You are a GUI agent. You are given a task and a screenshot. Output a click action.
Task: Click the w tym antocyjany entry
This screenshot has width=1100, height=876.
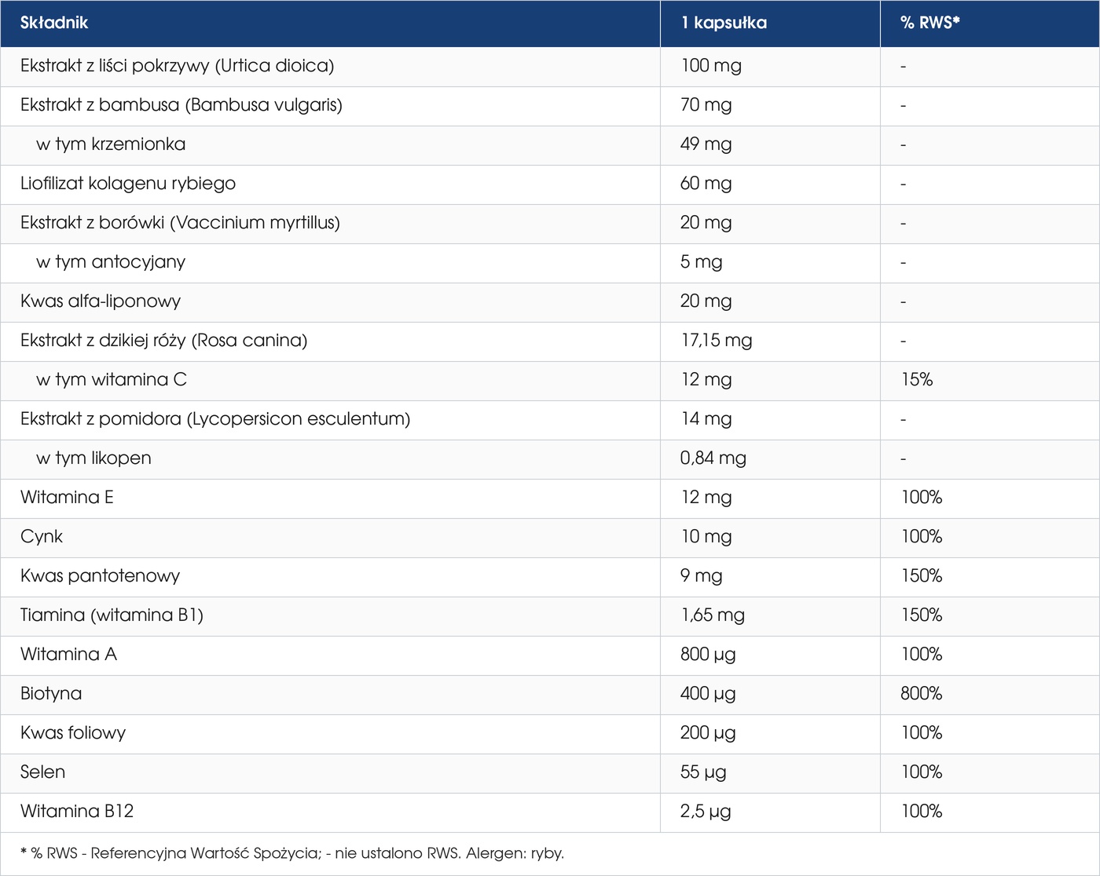111,262
